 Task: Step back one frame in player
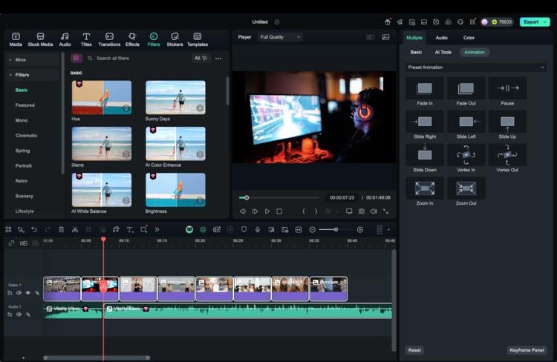point(243,211)
